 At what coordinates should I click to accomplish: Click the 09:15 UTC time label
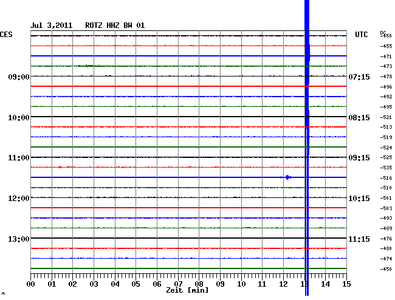359,158
